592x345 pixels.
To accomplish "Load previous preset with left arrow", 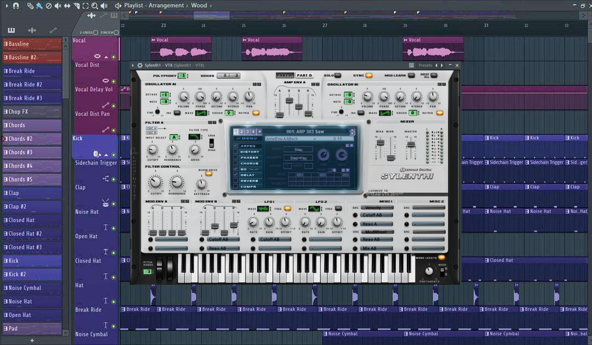I will coord(436,66).
